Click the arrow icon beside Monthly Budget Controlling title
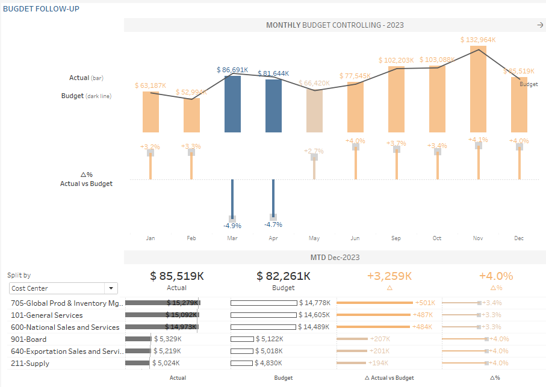Screen dimensions: 546x387 (539, 25)
